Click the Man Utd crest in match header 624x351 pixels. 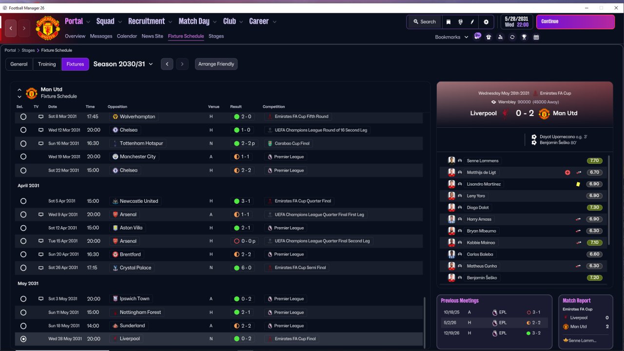coord(544,114)
